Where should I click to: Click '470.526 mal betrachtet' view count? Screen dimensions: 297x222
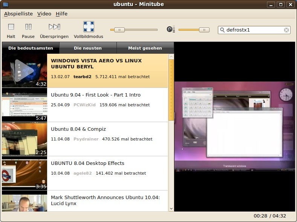click(127, 139)
